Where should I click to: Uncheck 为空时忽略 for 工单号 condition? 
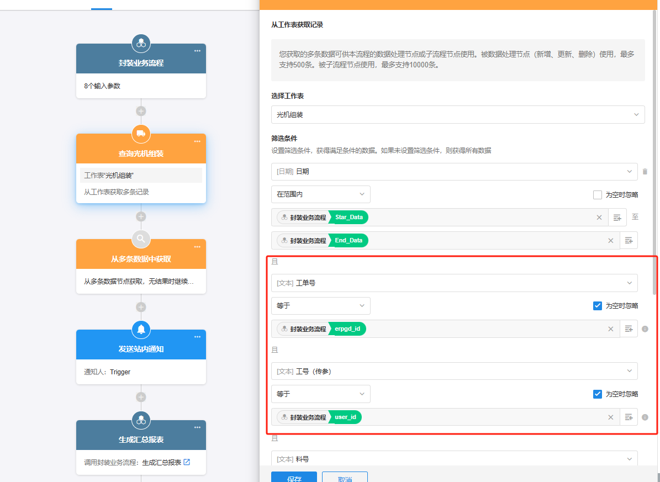597,306
